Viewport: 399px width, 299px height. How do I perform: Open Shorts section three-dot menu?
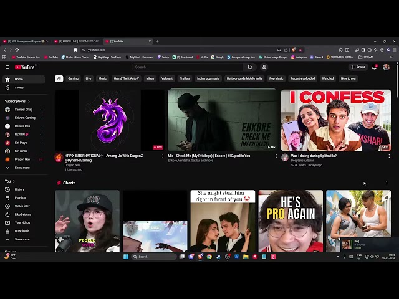point(387,183)
